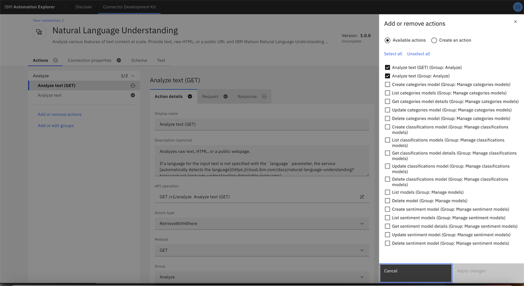The width and height of the screenshot is (524, 286).
Task: Open the Request sub-tab
Action: (215, 97)
